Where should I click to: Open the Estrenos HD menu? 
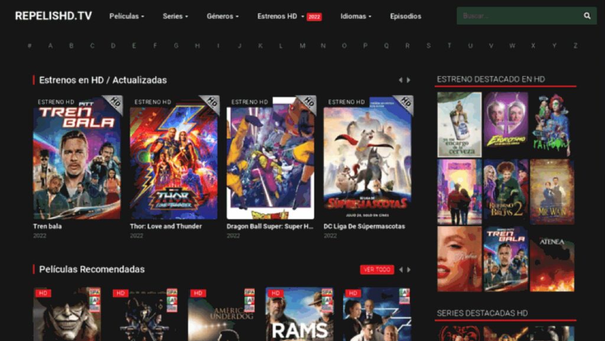[x=278, y=16]
